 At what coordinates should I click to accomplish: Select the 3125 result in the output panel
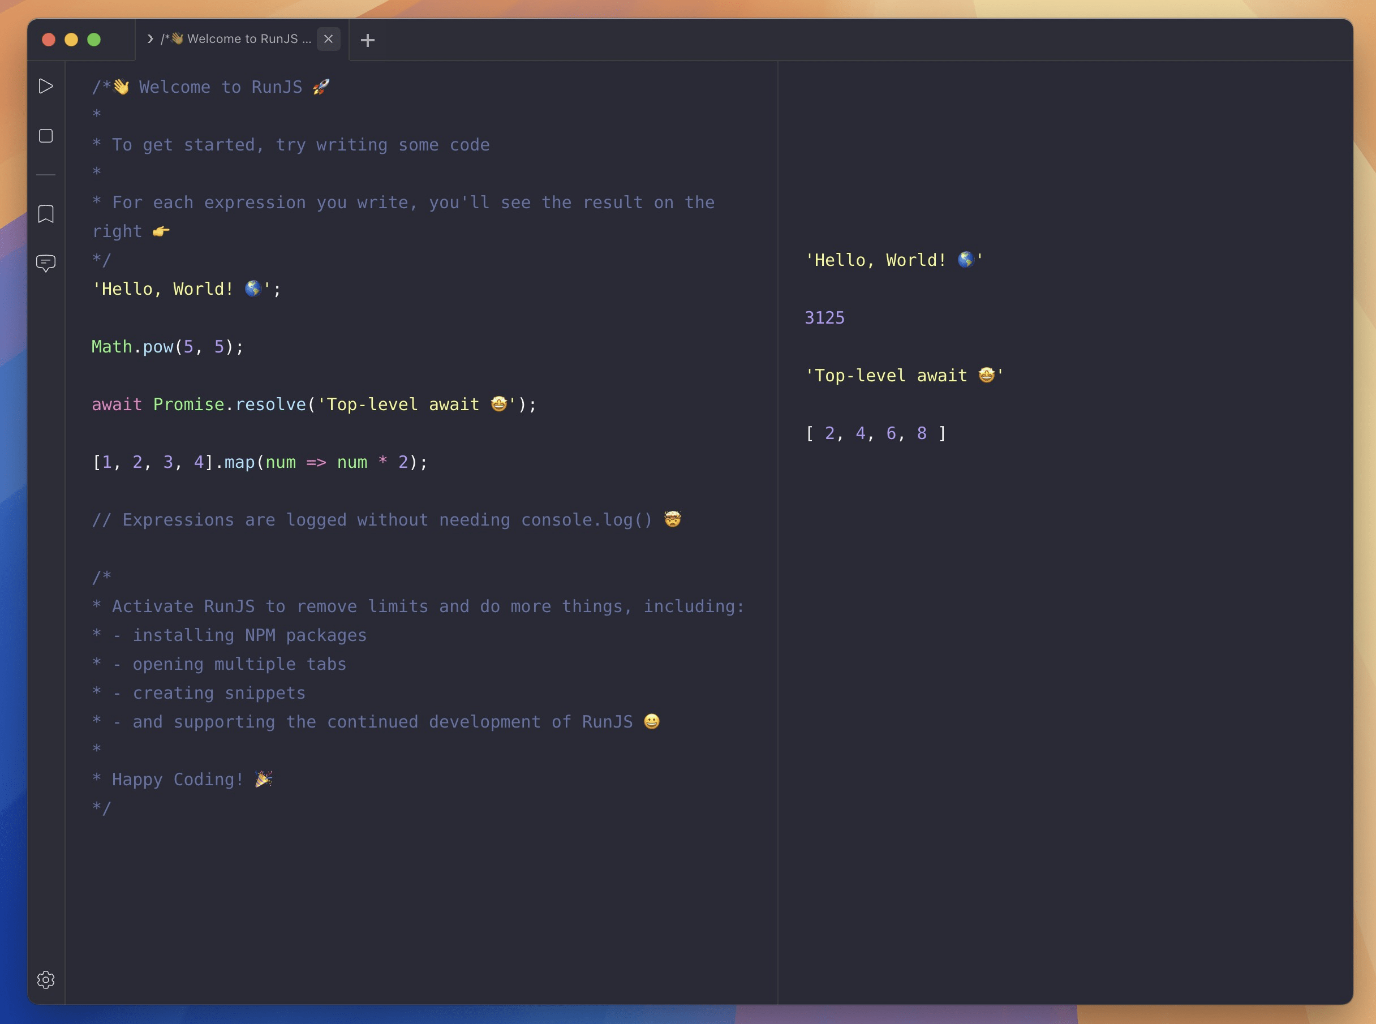(x=824, y=317)
